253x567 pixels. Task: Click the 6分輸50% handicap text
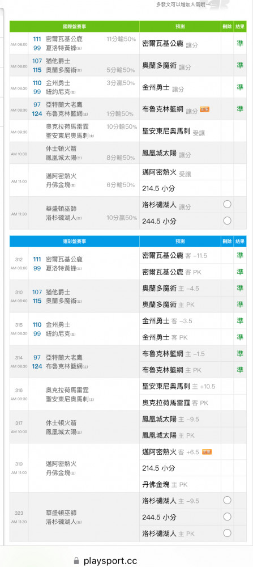[x=121, y=184]
